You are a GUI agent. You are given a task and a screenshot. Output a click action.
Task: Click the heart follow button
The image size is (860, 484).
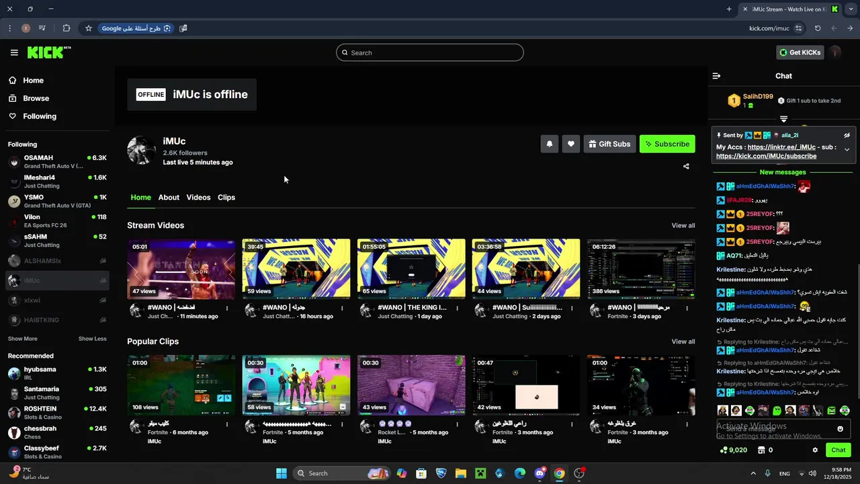pos(571,144)
